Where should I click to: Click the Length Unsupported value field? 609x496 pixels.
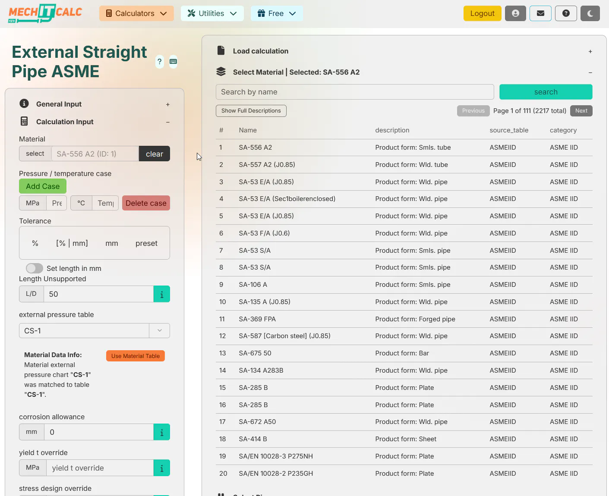[x=99, y=294]
